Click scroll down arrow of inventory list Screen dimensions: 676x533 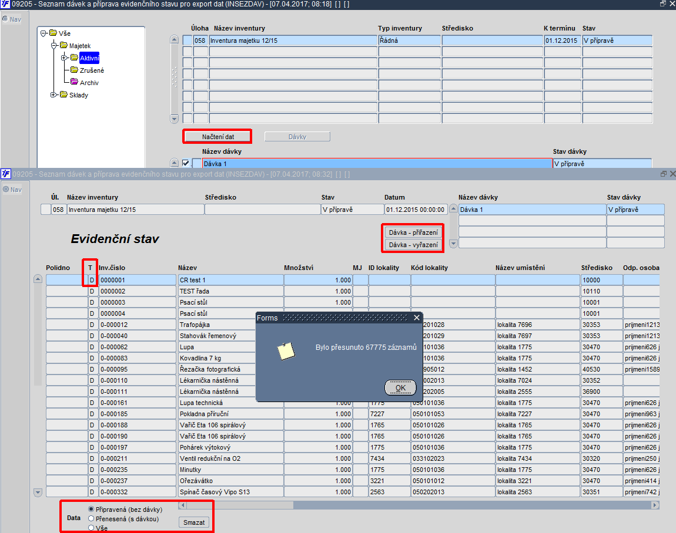coord(174,119)
